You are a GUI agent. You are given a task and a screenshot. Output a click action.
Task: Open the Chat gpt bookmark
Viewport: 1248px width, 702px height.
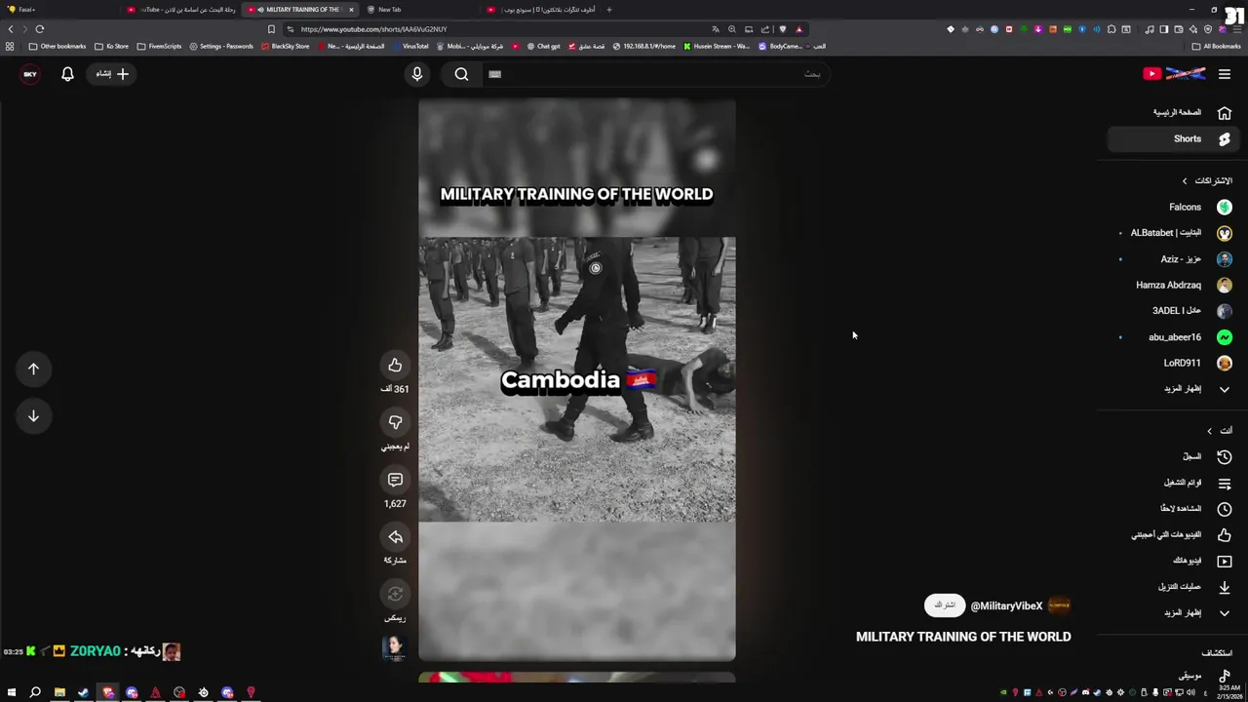tap(543, 46)
